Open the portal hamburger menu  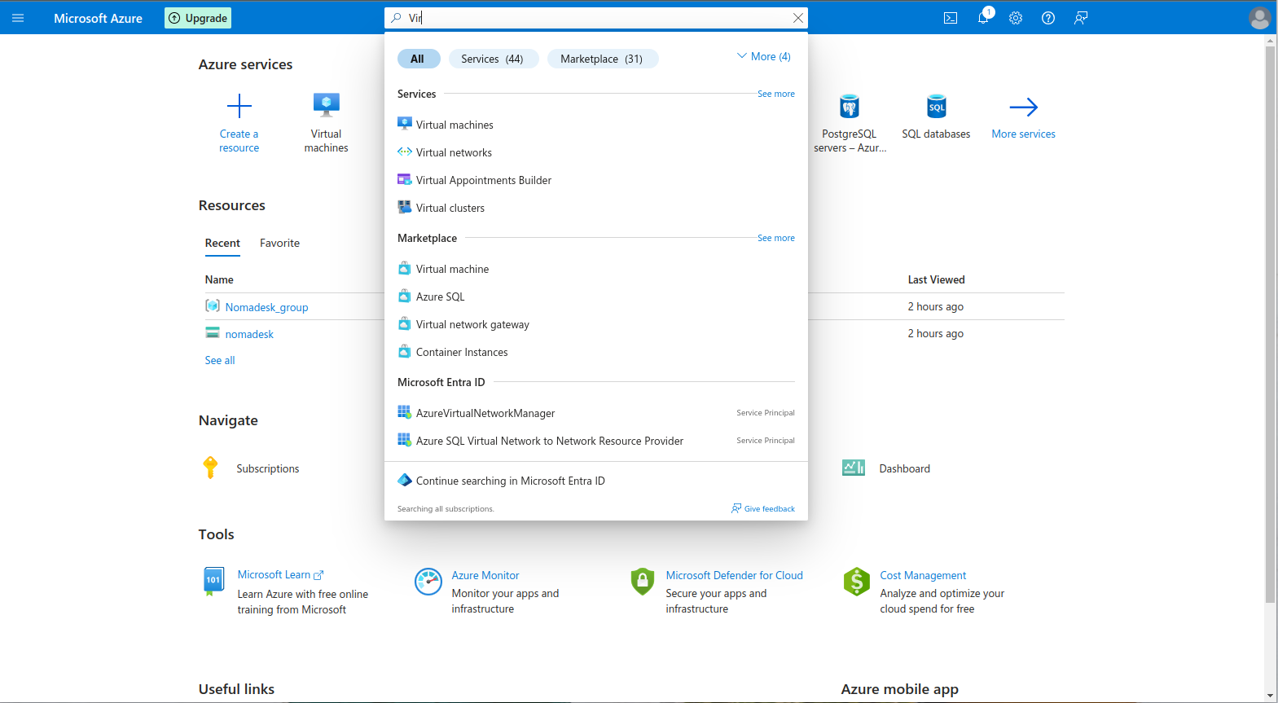click(x=18, y=18)
